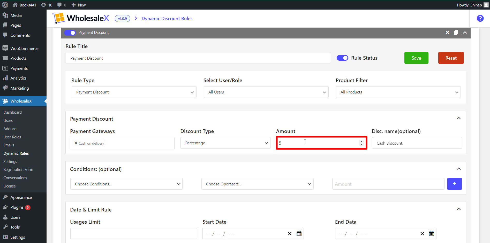The height and width of the screenshot is (243, 490).
Task: Open the End Data calendar picker
Action: point(432,233)
